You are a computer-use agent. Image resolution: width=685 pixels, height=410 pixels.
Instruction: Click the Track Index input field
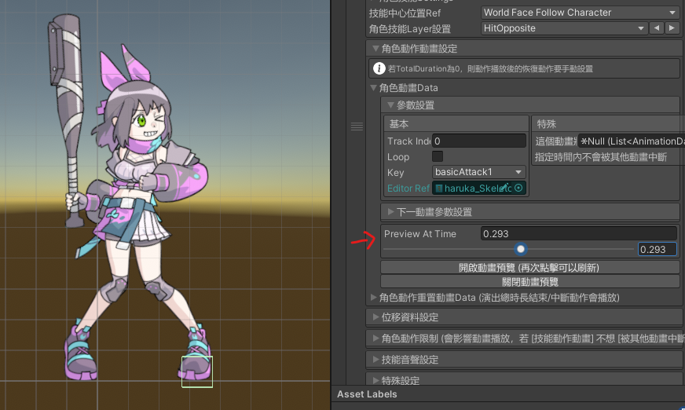pos(479,141)
